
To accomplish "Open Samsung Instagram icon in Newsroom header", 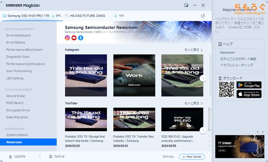I will (x=67, y=38).
